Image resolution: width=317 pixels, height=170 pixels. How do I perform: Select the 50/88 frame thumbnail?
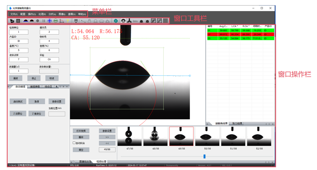207,137
